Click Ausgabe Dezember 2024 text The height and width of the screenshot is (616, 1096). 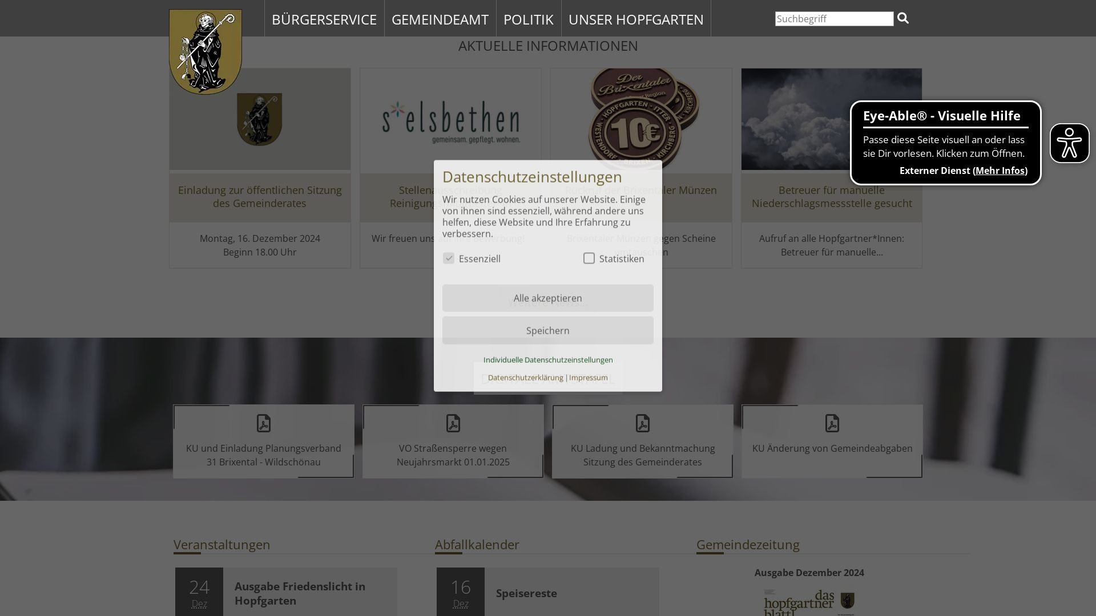[x=809, y=573]
